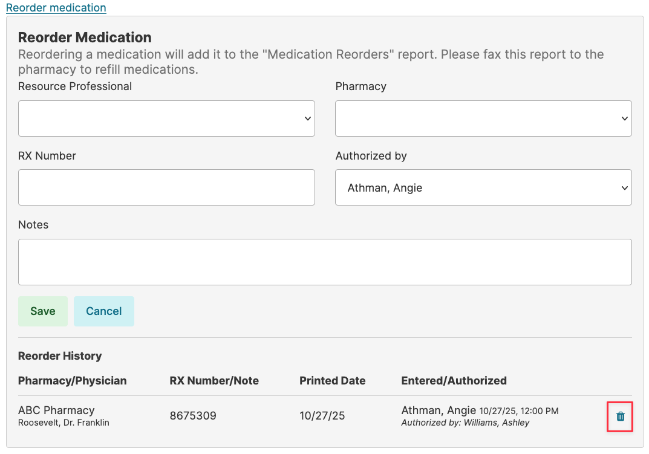
Task: Select ABC Pharmacy in reorder history
Action: [x=56, y=410]
